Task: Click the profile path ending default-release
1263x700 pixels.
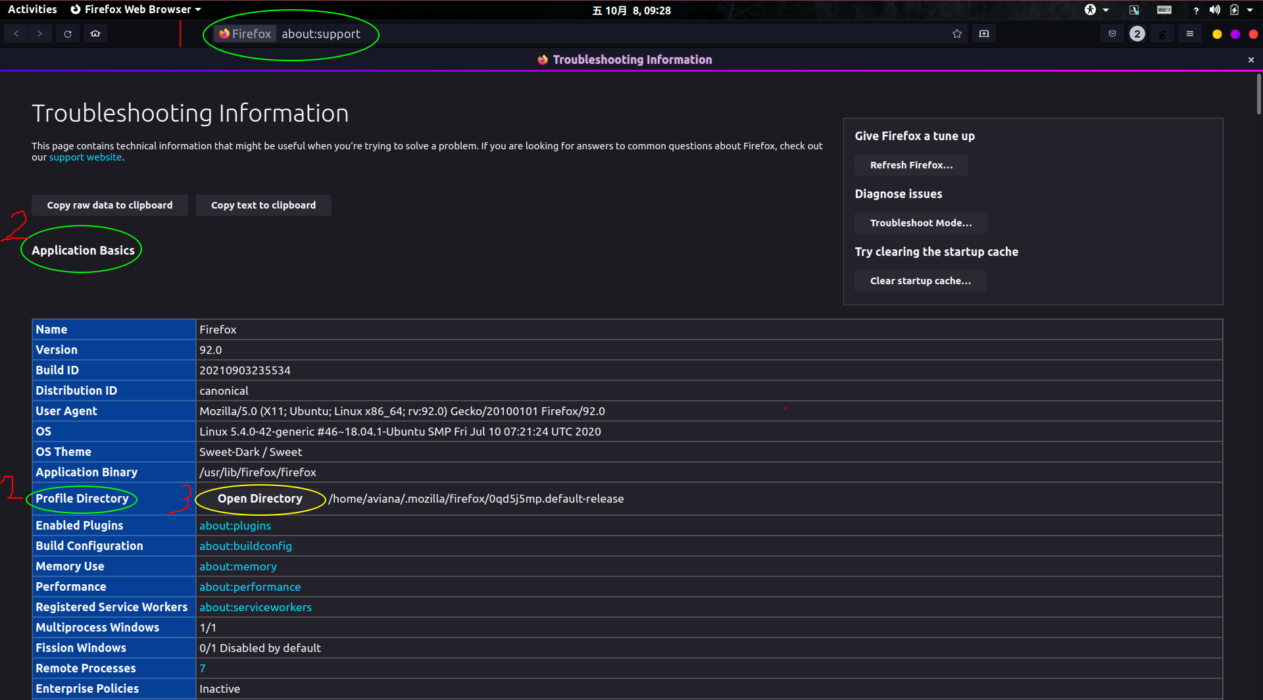Action: click(x=476, y=499)
